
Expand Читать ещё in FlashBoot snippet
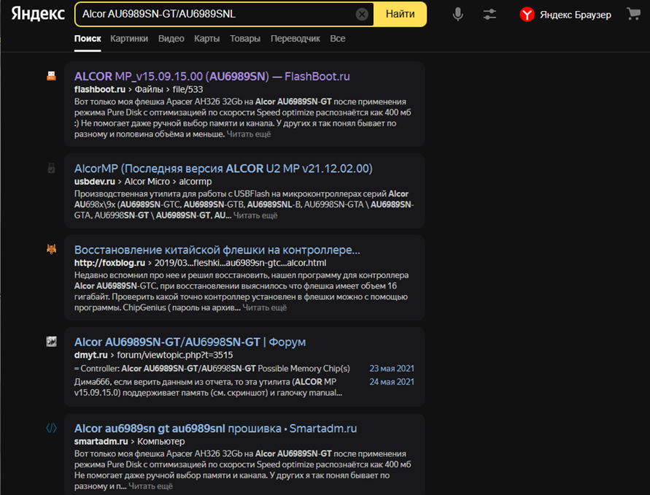point(249,134)
